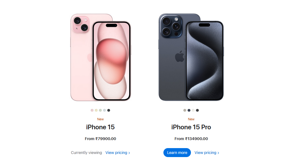Select natural titanium iPhone 15 Pro swatch
Image resolution: width=291 pixels, height=166 pixels.
(185, 110)
